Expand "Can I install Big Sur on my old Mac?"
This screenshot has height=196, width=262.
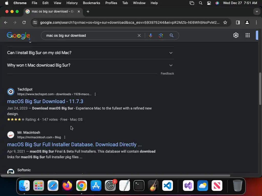[90, 53]
